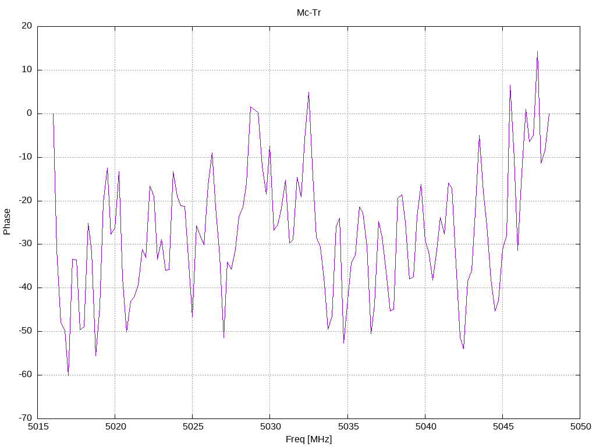
Task: Click the x-axis tick label '5030'
Action: [x=270, y=427]
